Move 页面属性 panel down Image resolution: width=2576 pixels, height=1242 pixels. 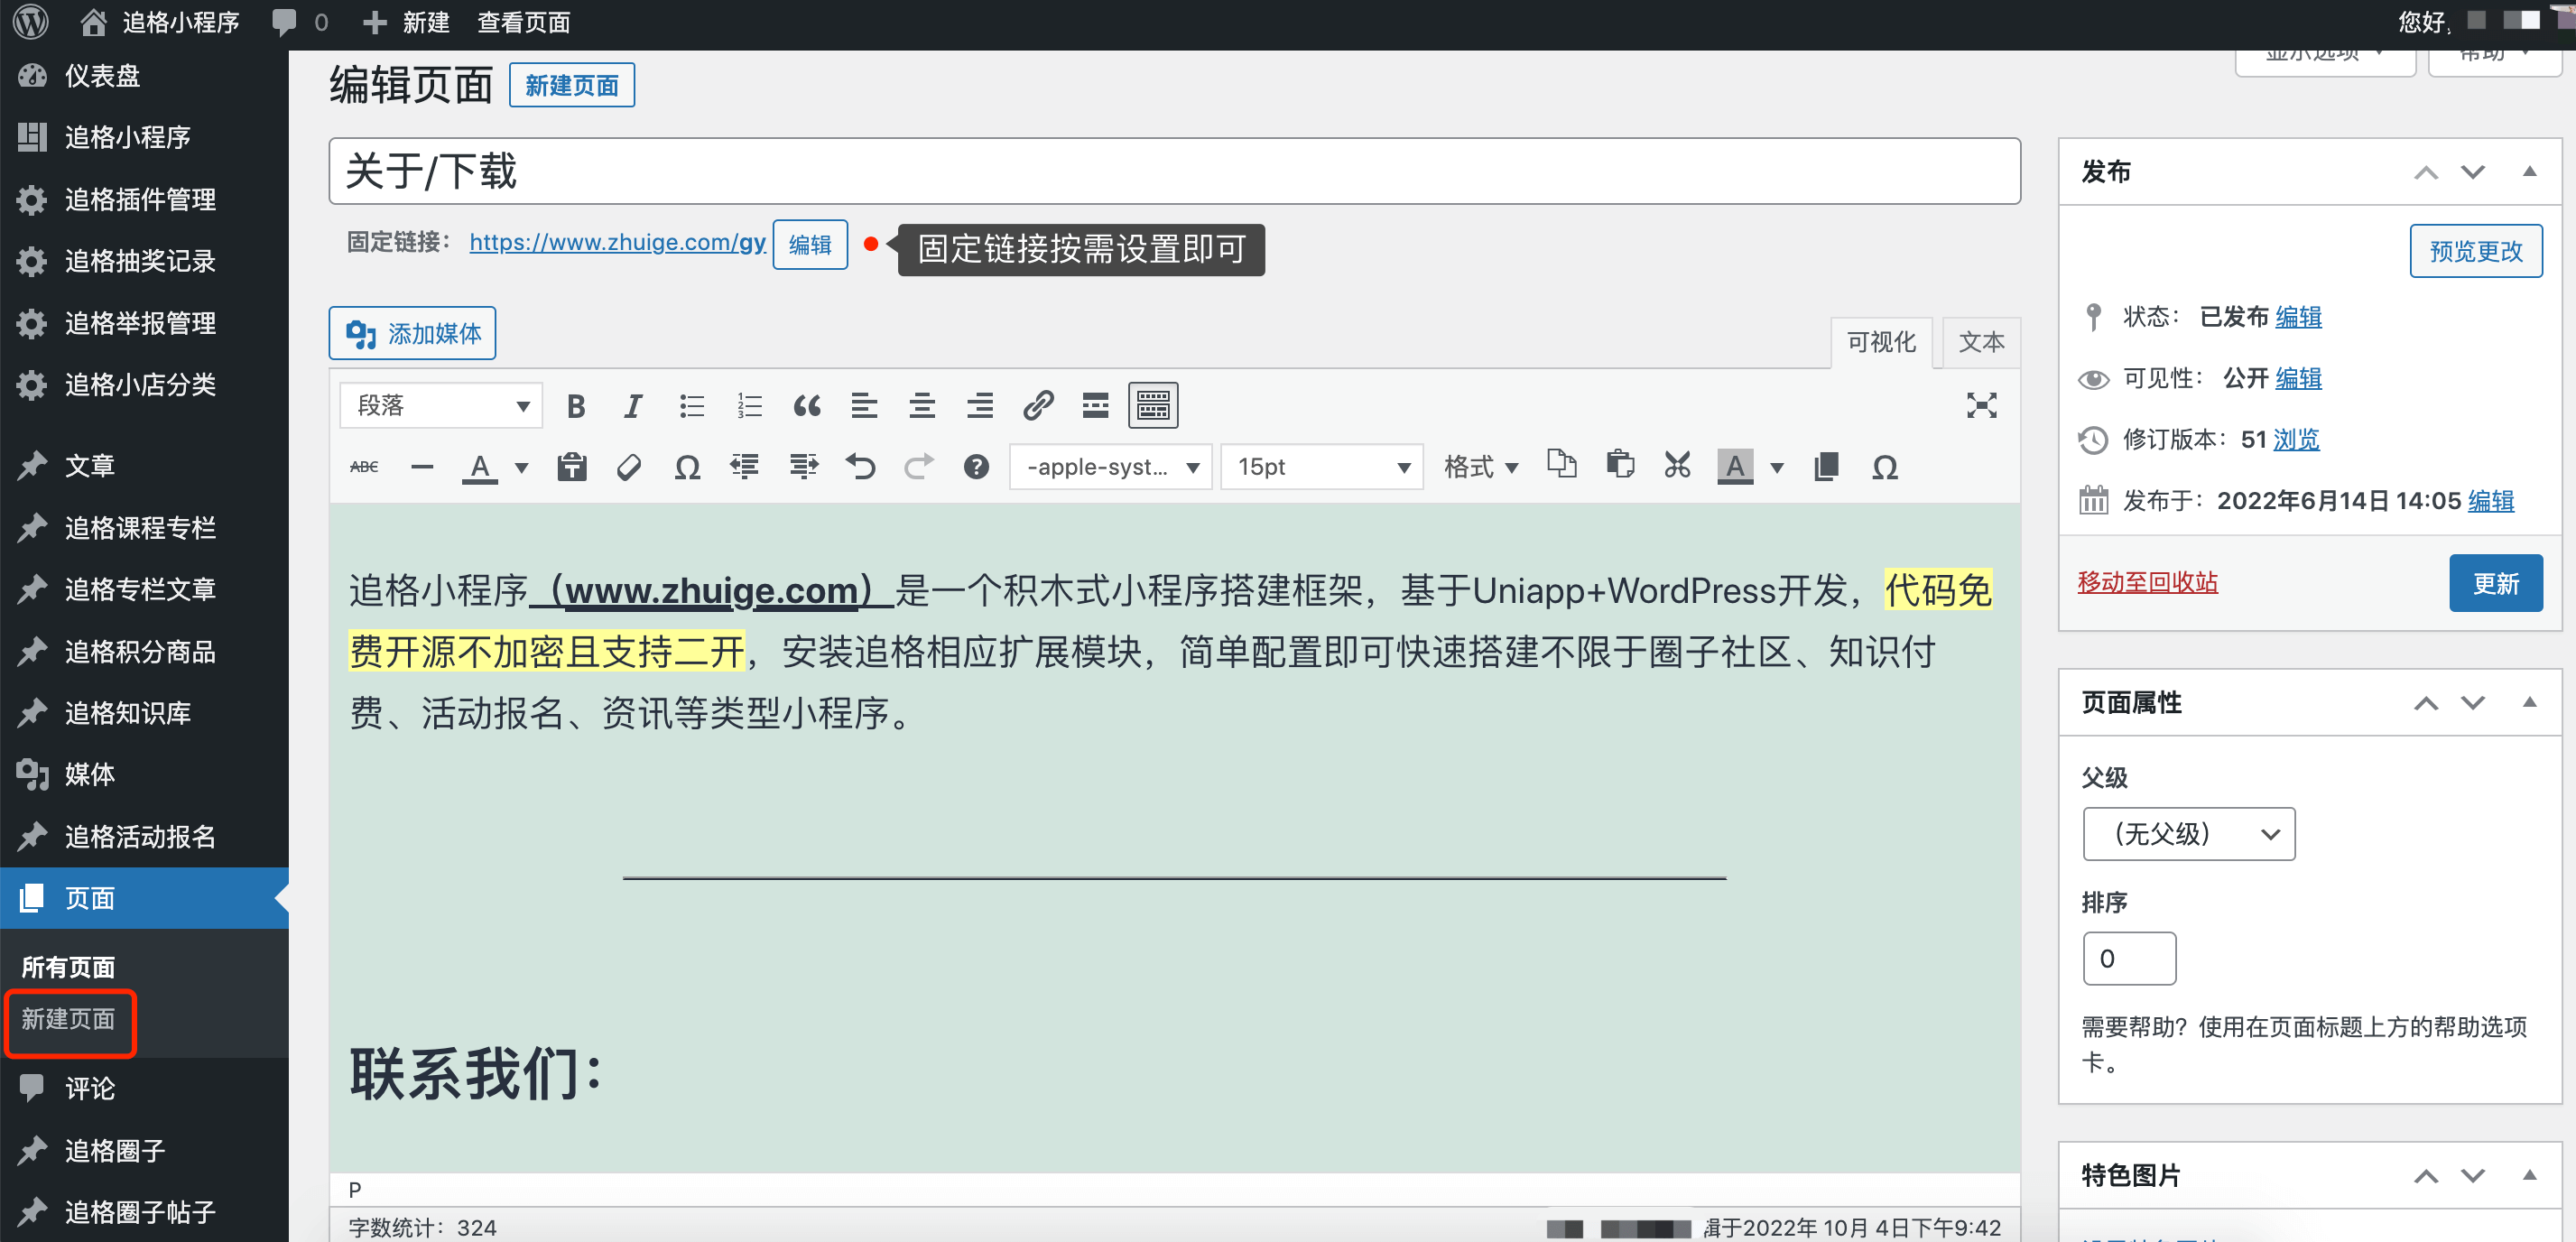tap(2473, 703)
